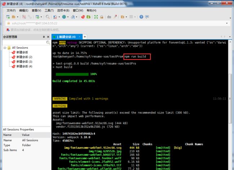Expand the Open folder dropdown arrow
The height and width of the screenshot is (170, 234).
coord(18,17)
